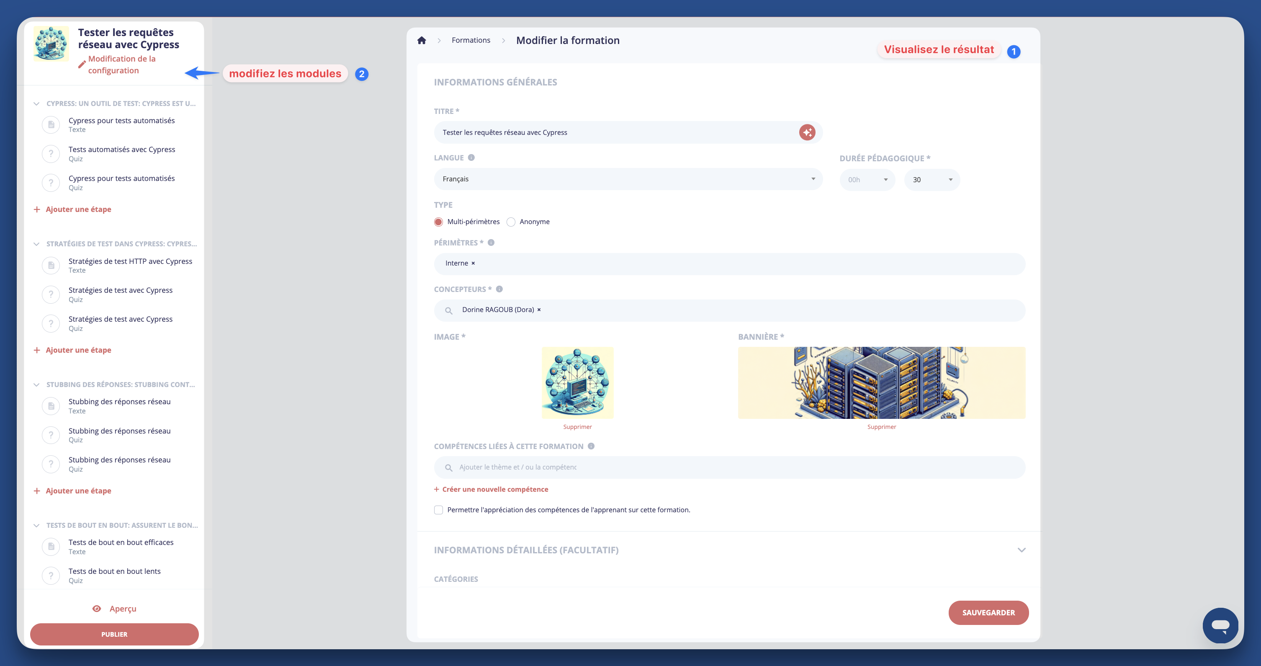Viewport: 1261px width, 666px height.
Task: Click text icon for Cypress pour tests automatisés Texte
Action: pyautogui.click(x=51, y=125)
